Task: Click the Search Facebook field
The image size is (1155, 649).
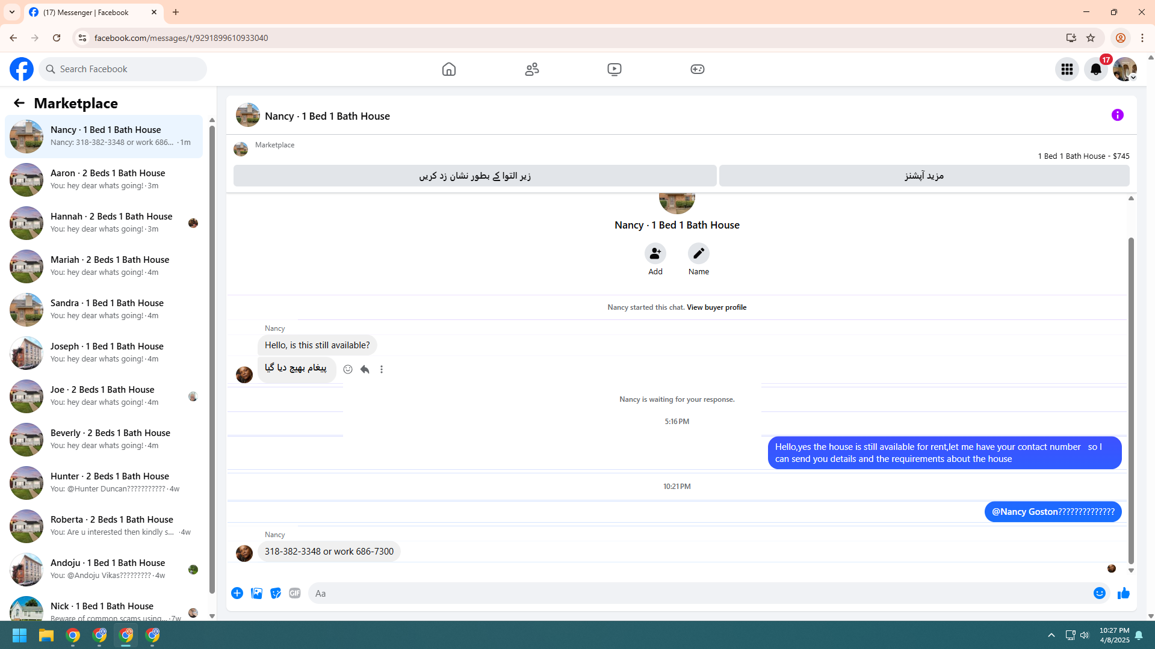Action: point(123,69)
